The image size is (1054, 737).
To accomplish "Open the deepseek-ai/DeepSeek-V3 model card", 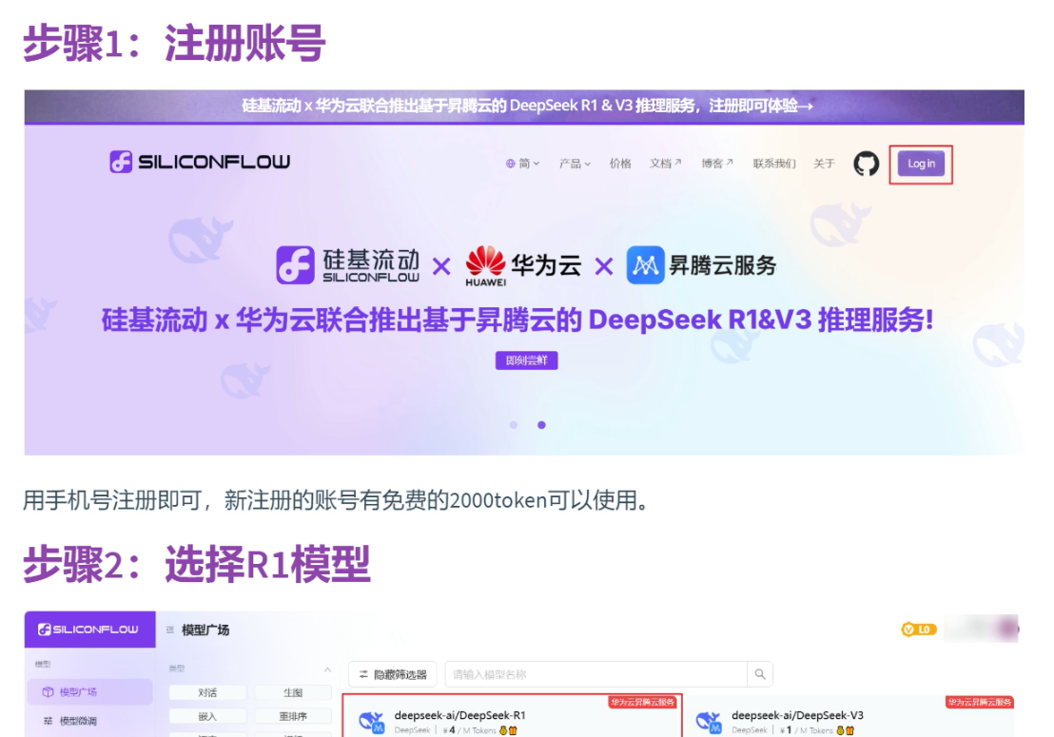I will click(851, 716).
